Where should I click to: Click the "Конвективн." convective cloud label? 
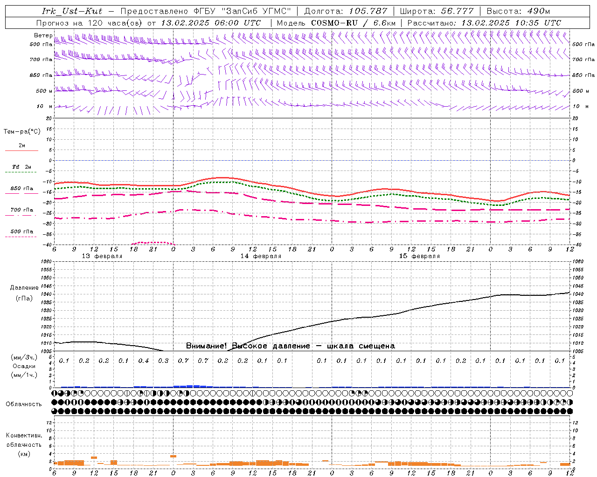[x=24, y=436]
